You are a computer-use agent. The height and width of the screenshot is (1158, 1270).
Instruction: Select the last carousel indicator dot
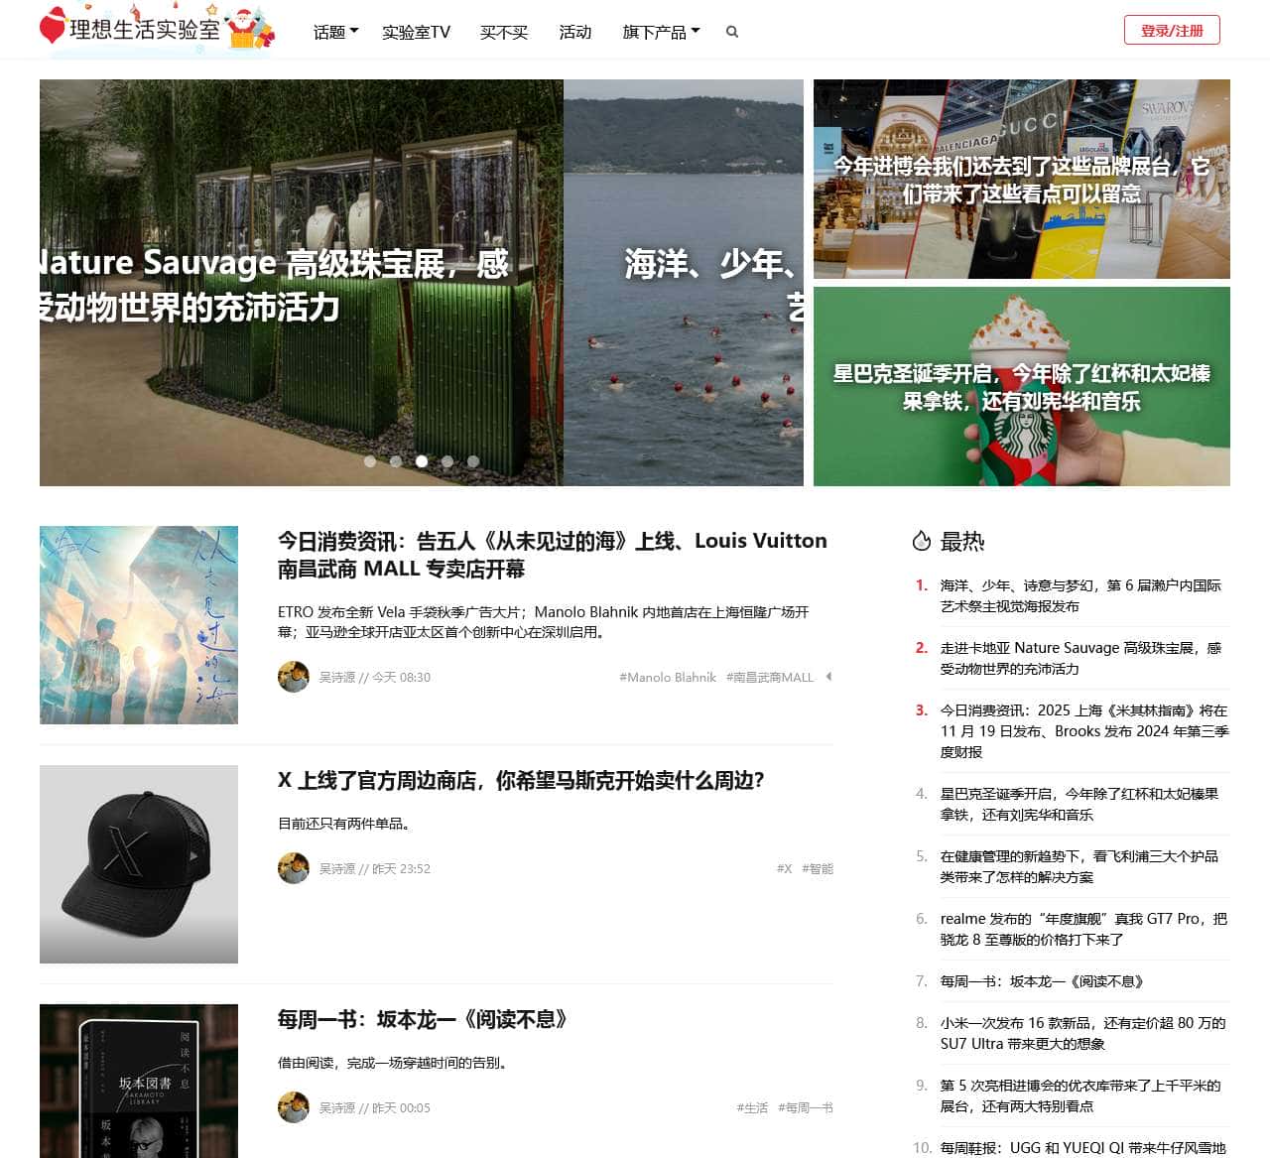point(473,461)
